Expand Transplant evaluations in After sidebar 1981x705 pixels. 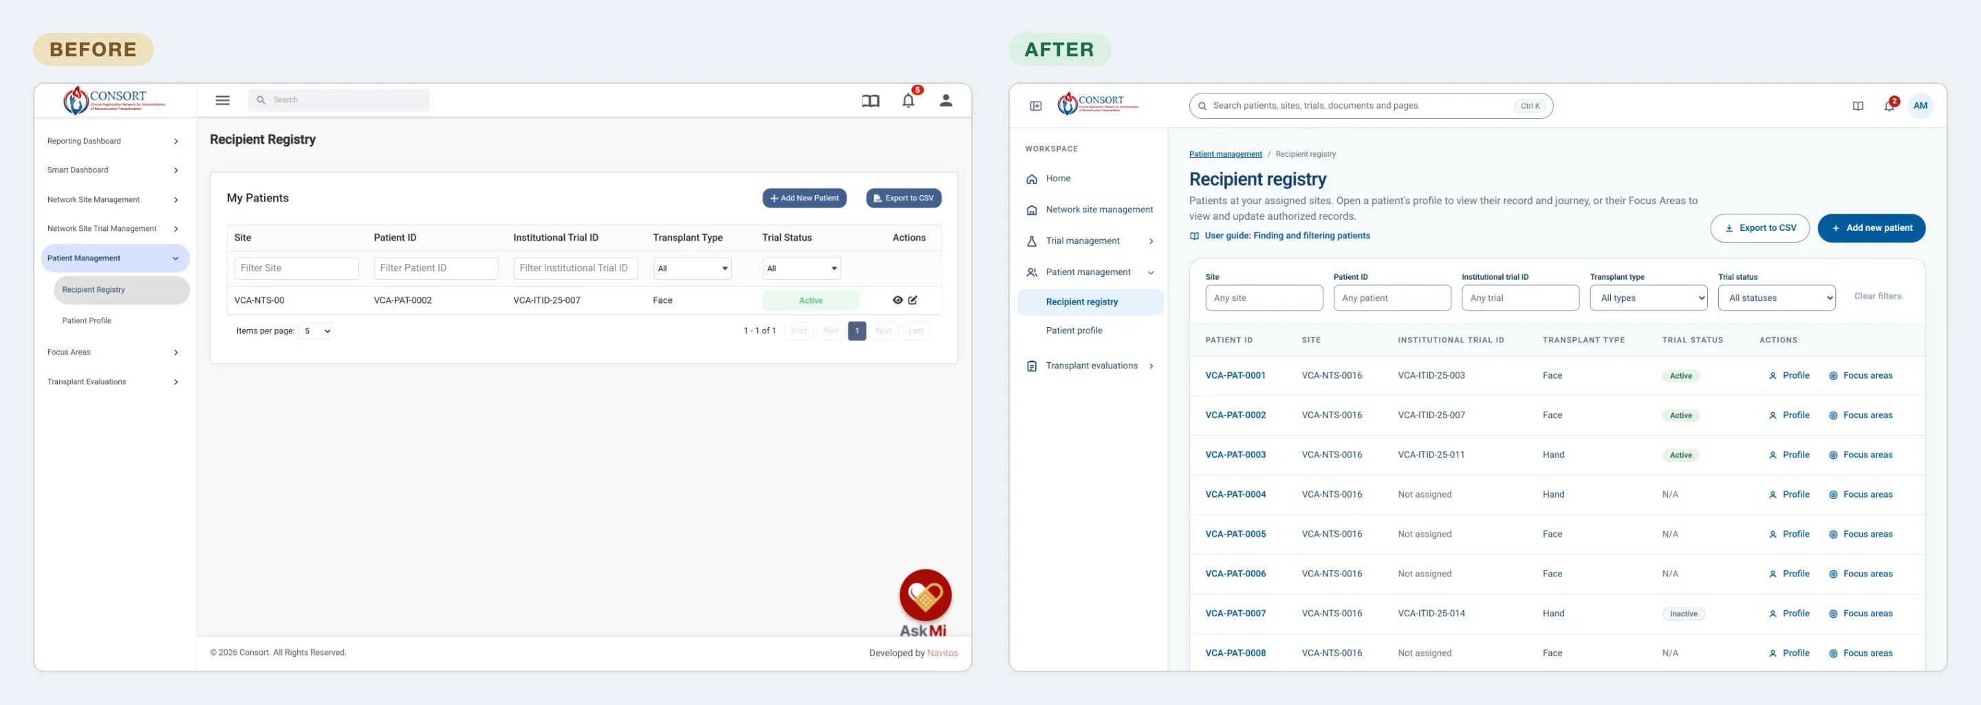click(x=1090, y=366)
